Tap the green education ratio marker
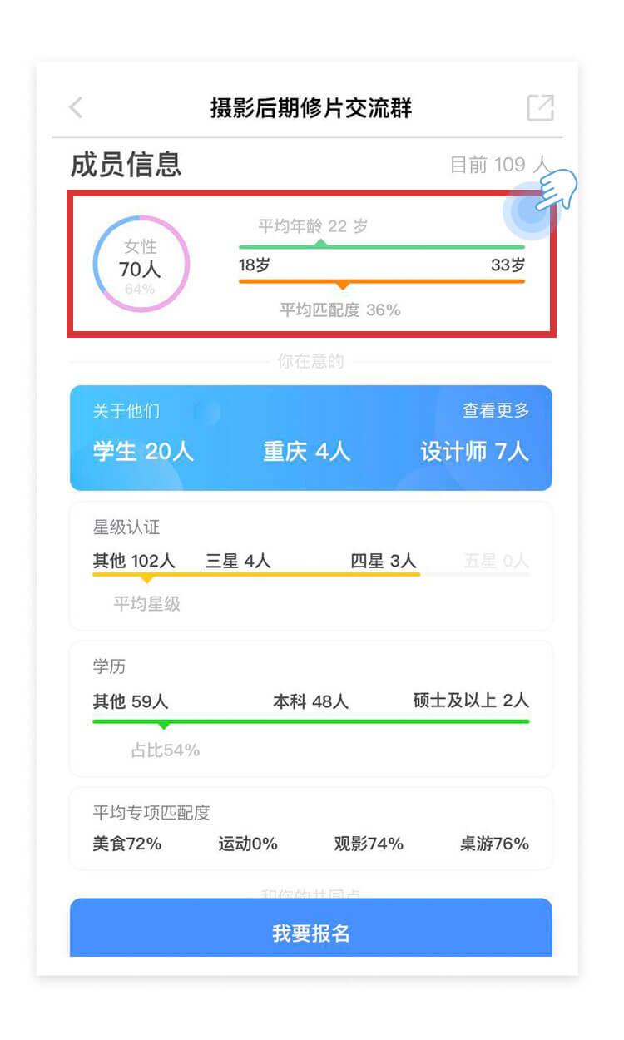 [x=164, y=726]
